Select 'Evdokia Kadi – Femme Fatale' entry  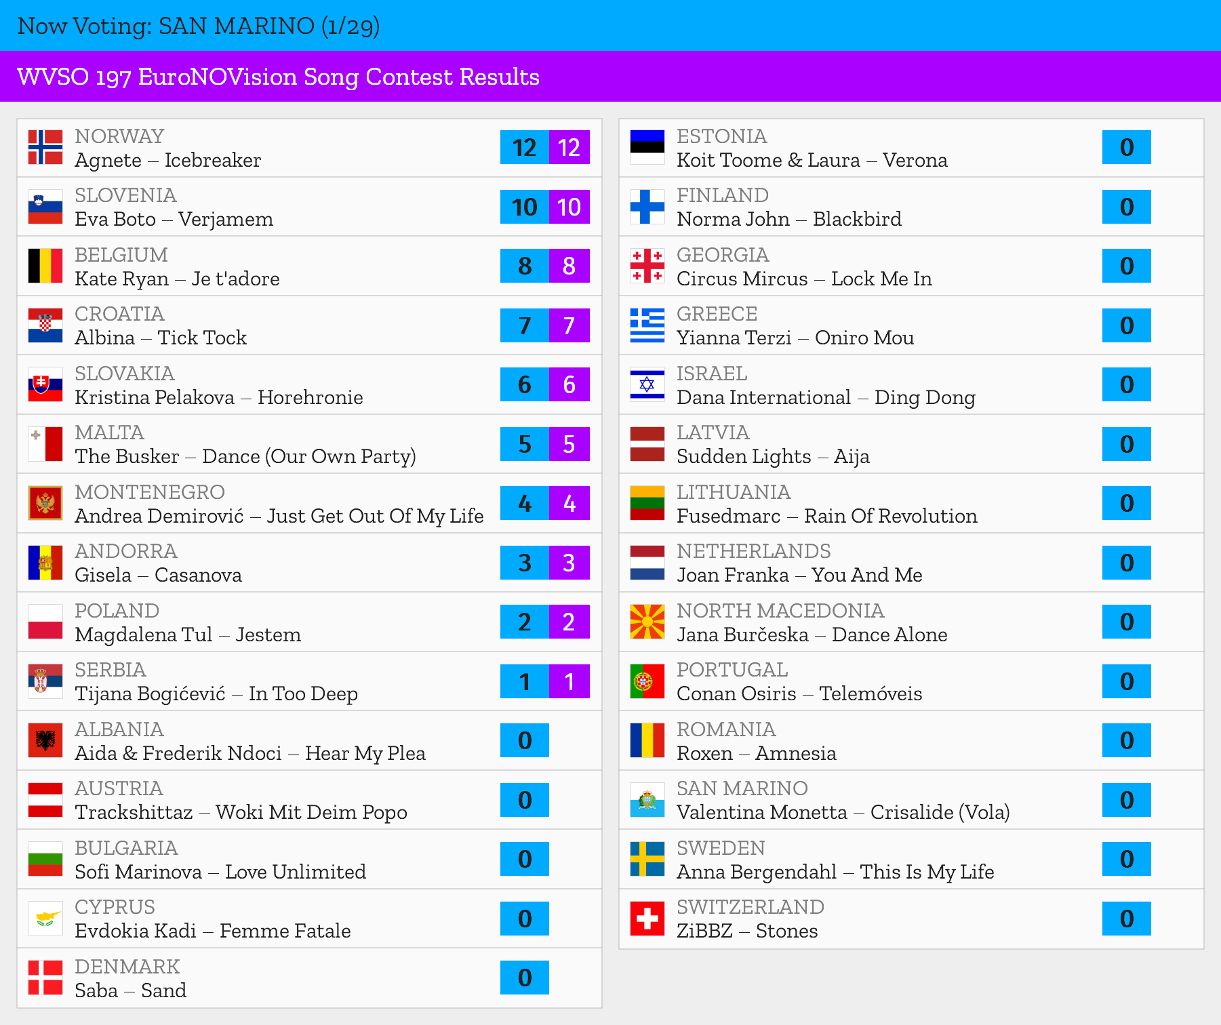(x=213, y=931)
